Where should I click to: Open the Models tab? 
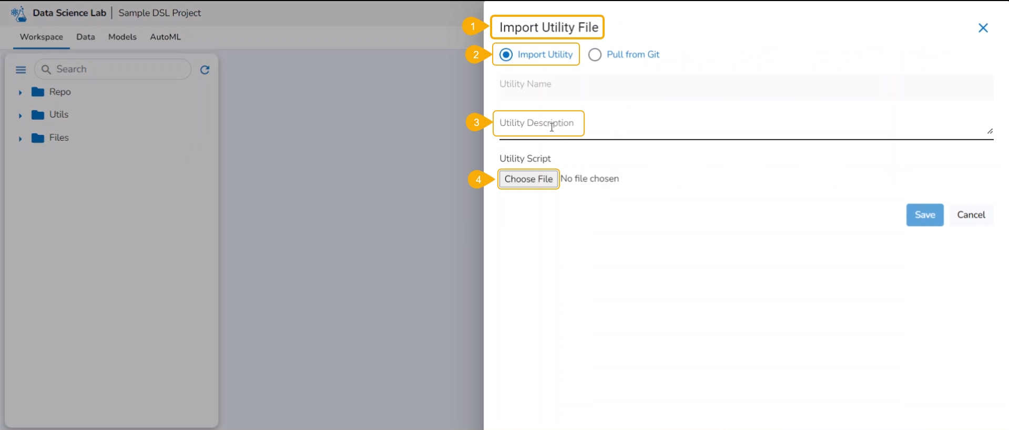(x=123, y=37)
